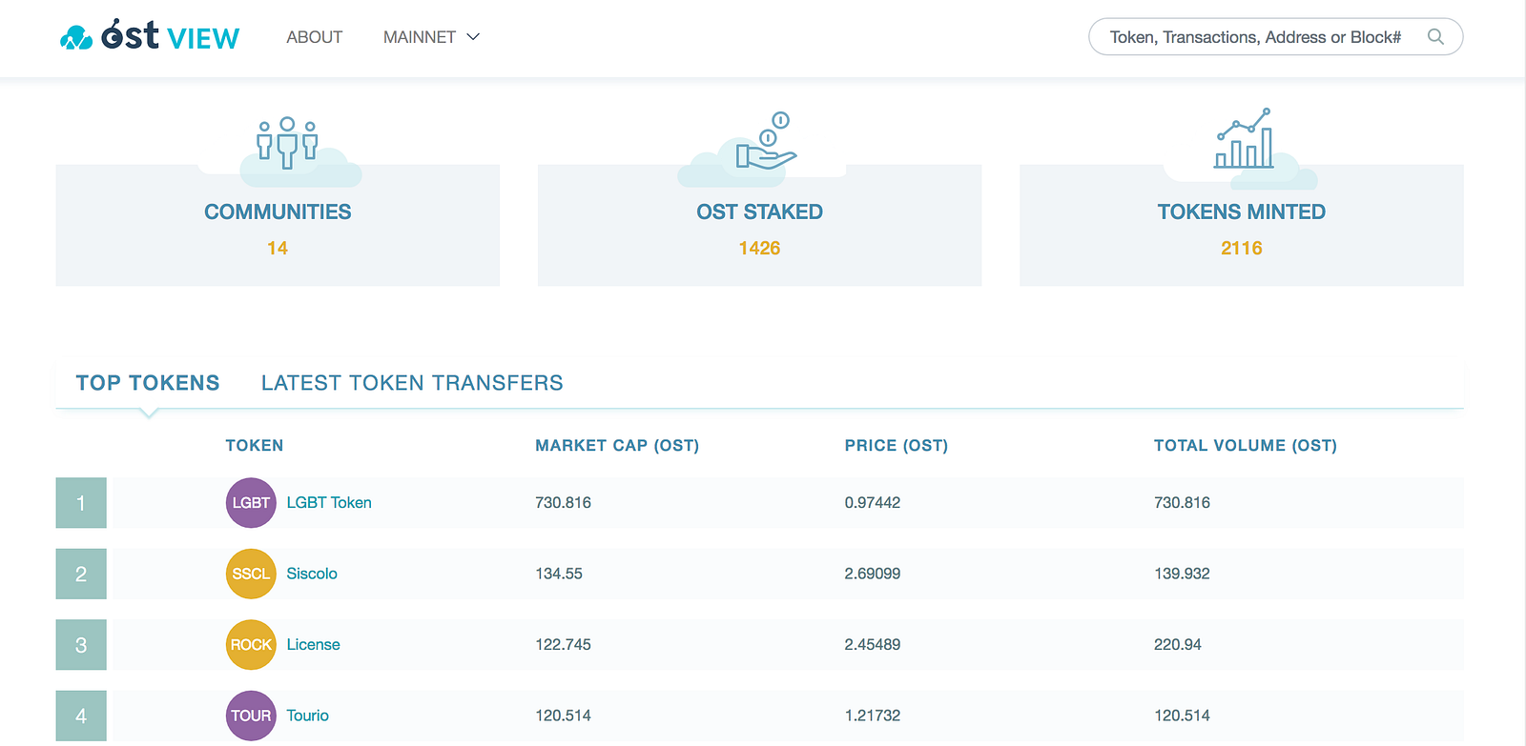The width and height of the screenshot is (1526, 746).
Task: Click the PRICE (OST) column header
Action: (897, 446)
